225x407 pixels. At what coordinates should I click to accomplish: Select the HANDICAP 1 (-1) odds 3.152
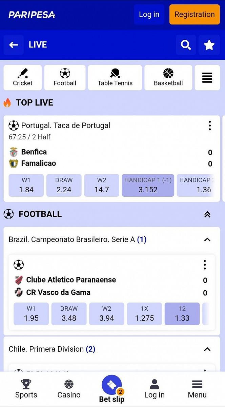(x=148, y=185)
